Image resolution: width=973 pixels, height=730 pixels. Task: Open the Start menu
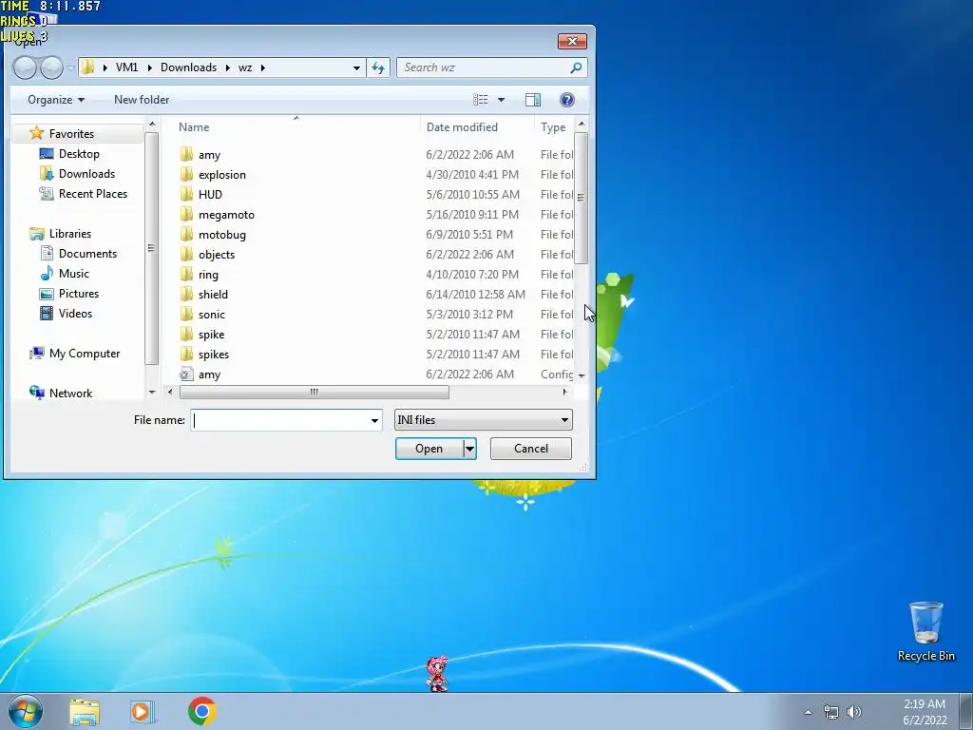(26, 711)
